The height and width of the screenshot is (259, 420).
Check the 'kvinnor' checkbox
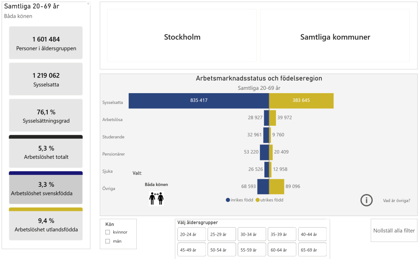[x=108, y=232]
